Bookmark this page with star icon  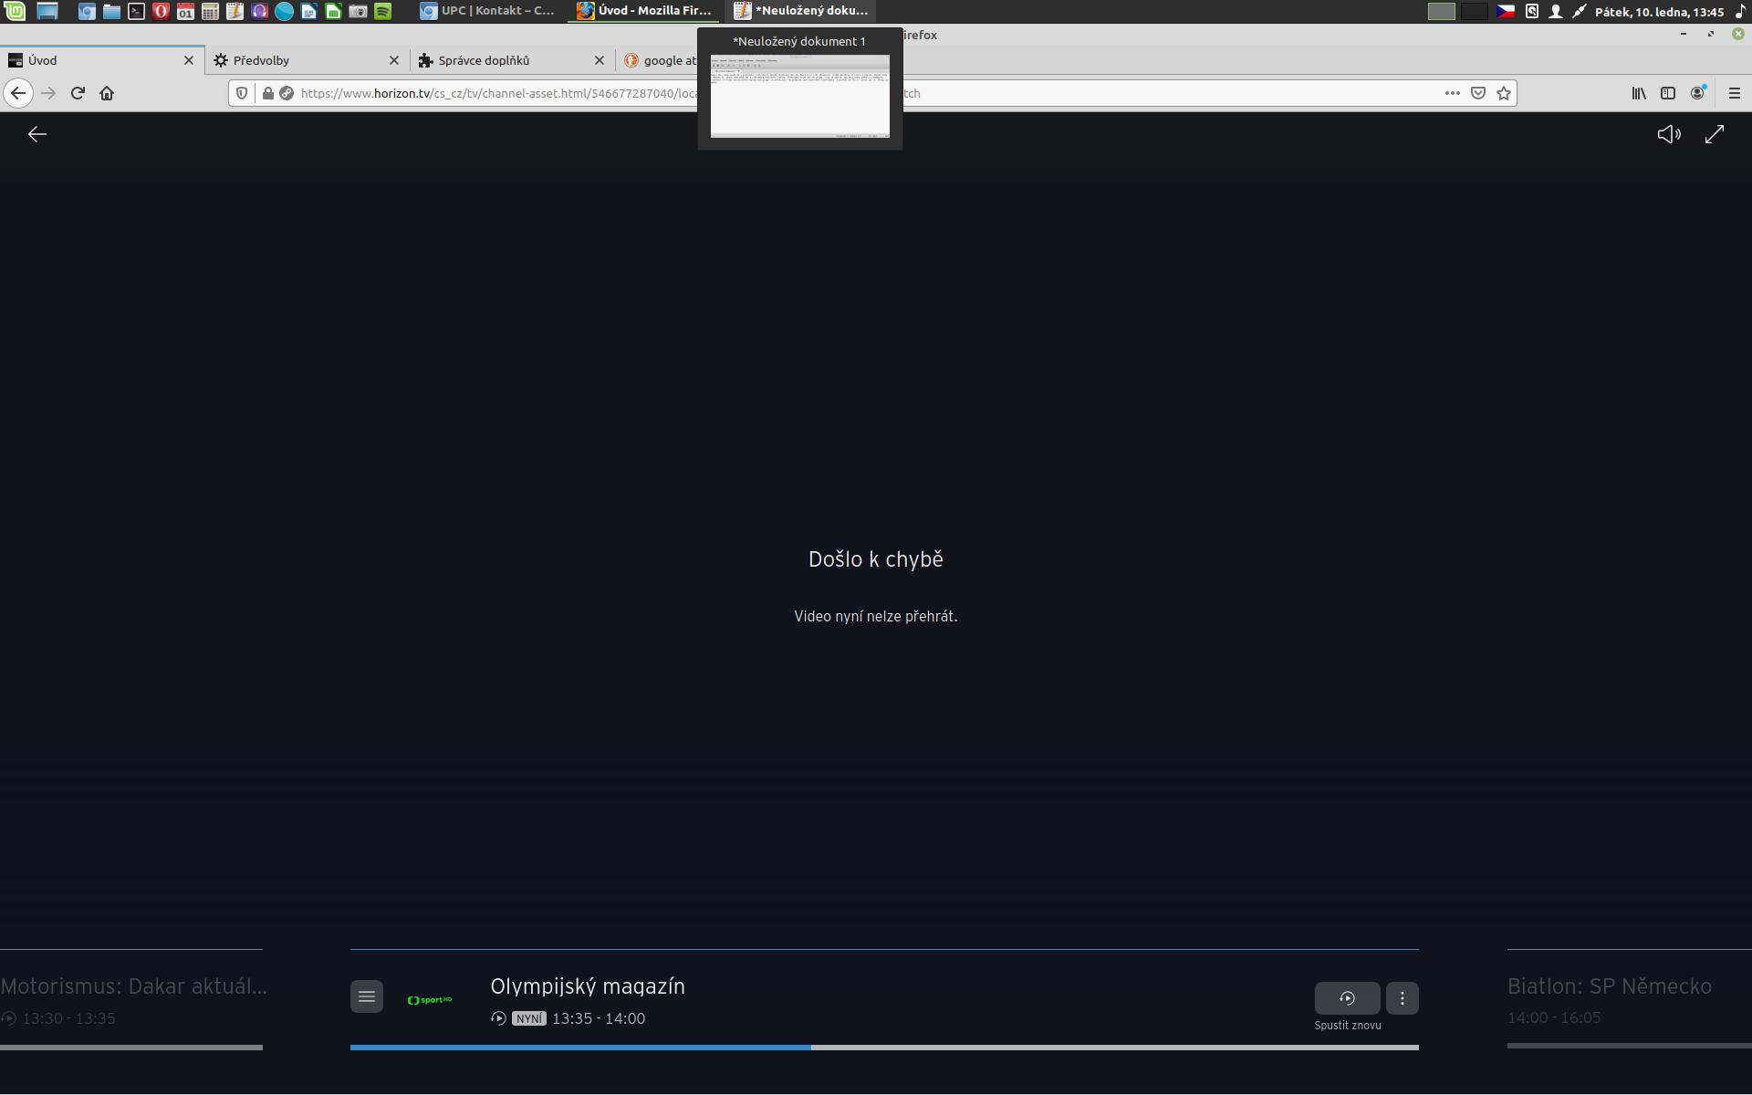point(1504,93)
